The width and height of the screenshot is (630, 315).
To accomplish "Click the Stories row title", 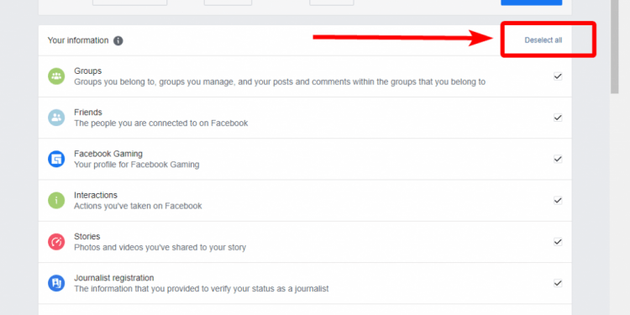I will (87, 236).
